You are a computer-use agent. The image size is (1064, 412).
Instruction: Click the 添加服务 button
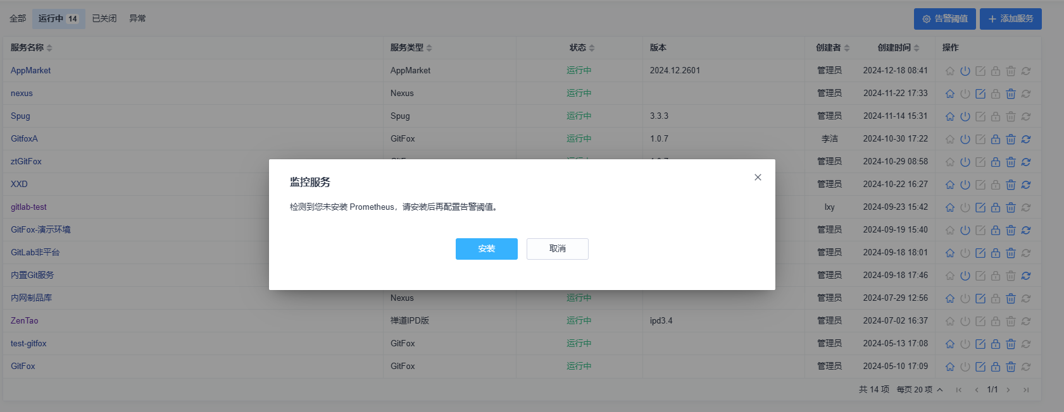pyautogui.click(x=1010, y=19)
